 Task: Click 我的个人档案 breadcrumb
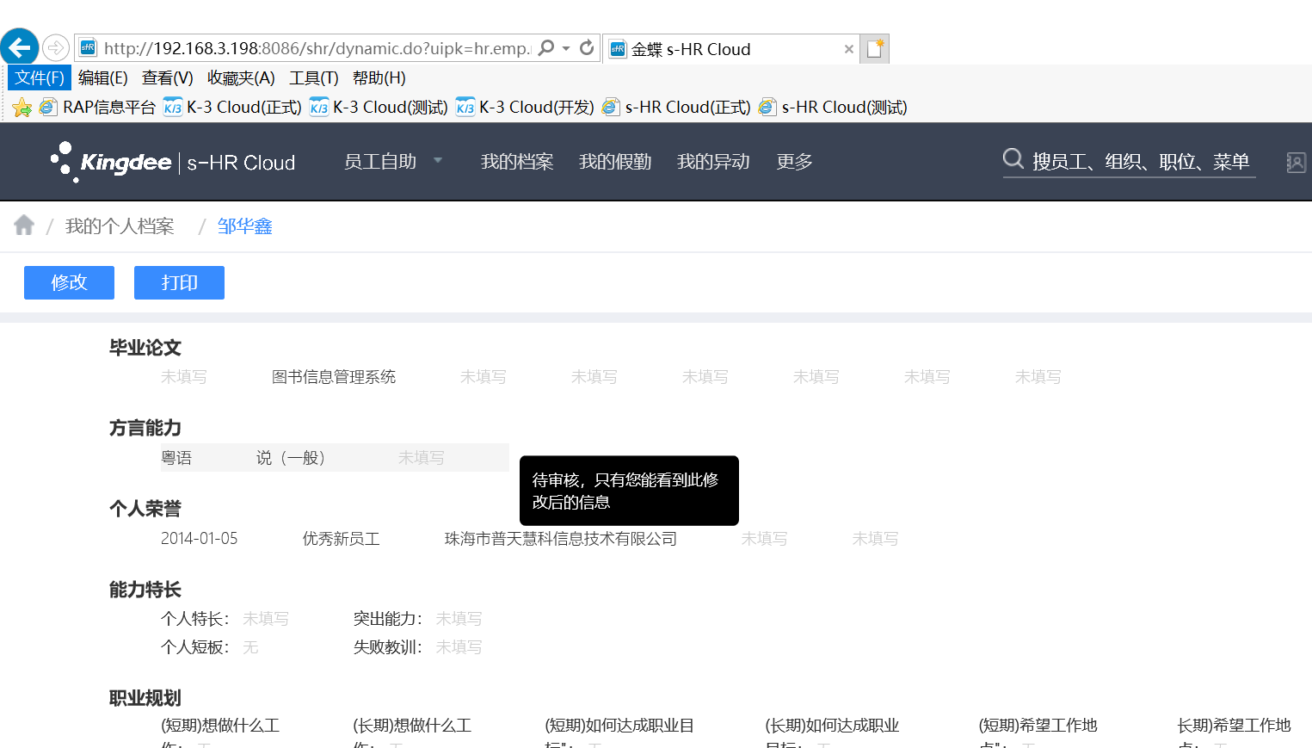[120, 226]
